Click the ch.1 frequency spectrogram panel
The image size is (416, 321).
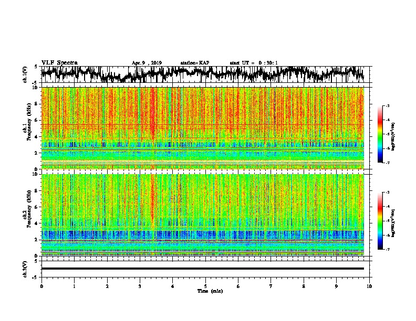[203, 128]
